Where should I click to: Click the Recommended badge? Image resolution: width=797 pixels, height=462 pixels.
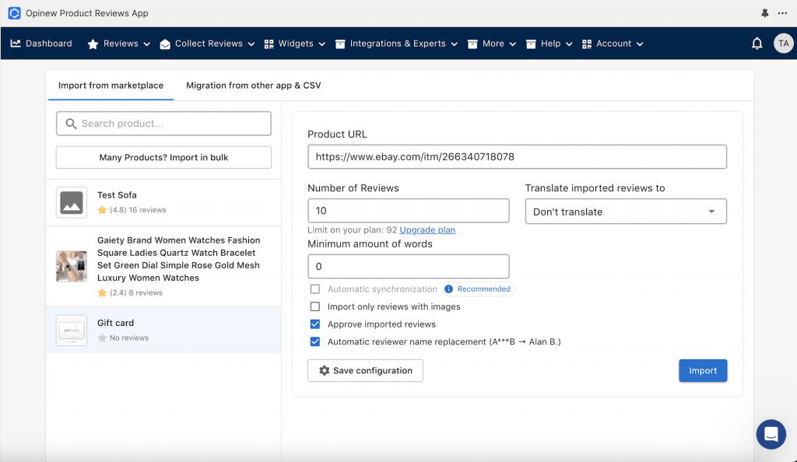point(479,289)
